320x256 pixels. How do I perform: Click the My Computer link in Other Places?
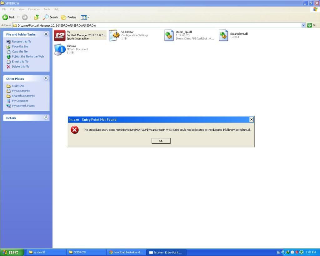click(20, 101)
